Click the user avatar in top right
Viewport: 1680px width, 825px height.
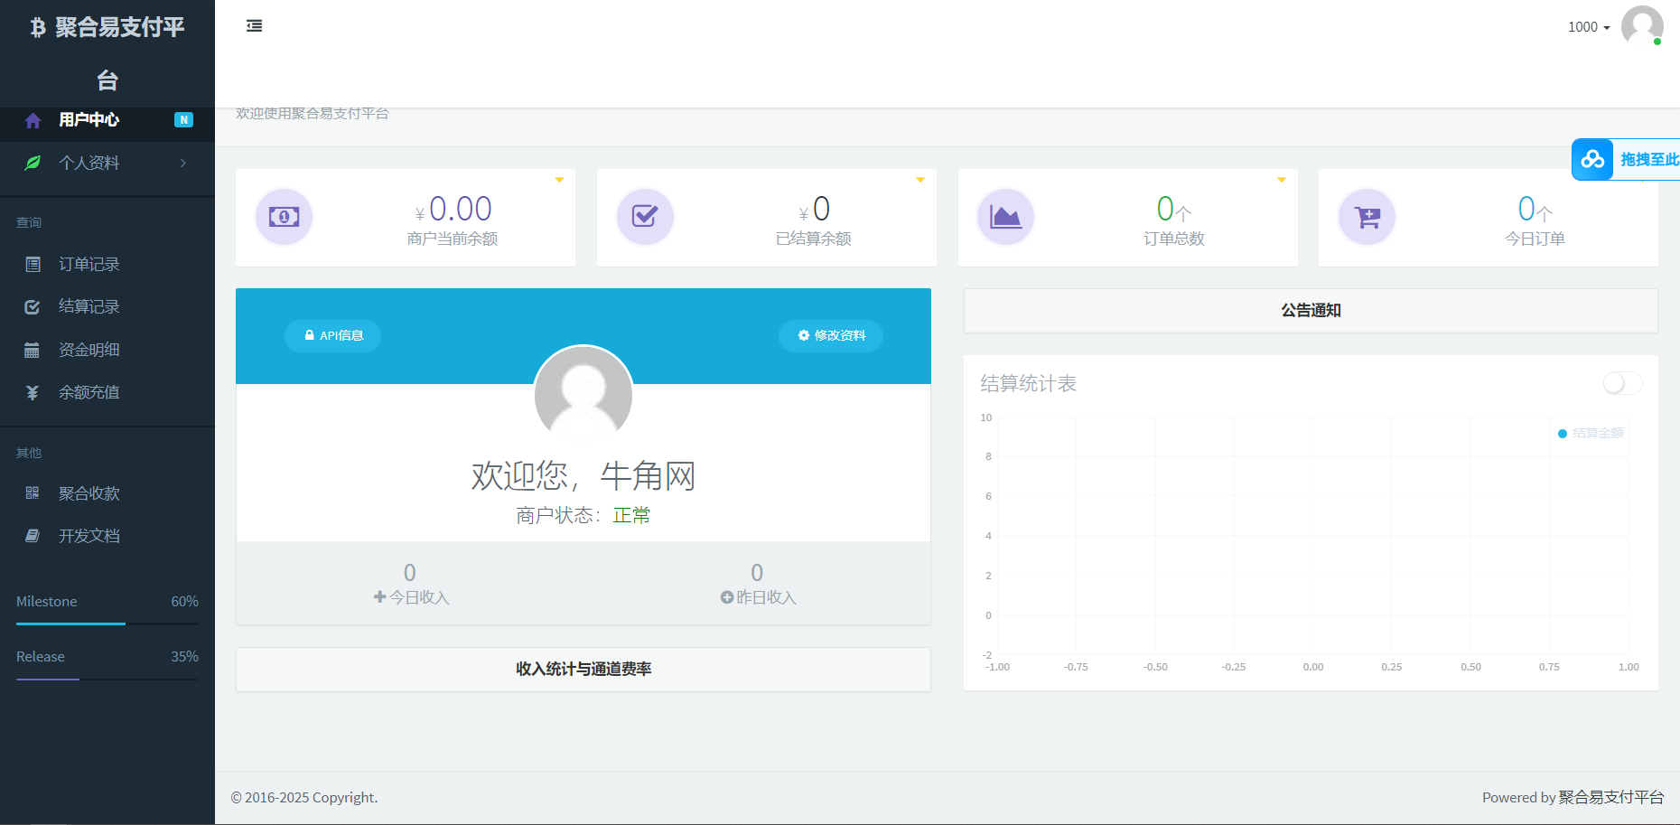click(x=1642, y=26)
